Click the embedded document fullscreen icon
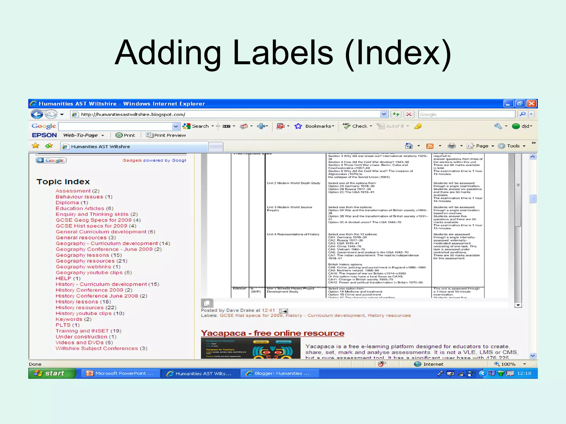This screenshot has width=566, height=424. click(207, 303)
